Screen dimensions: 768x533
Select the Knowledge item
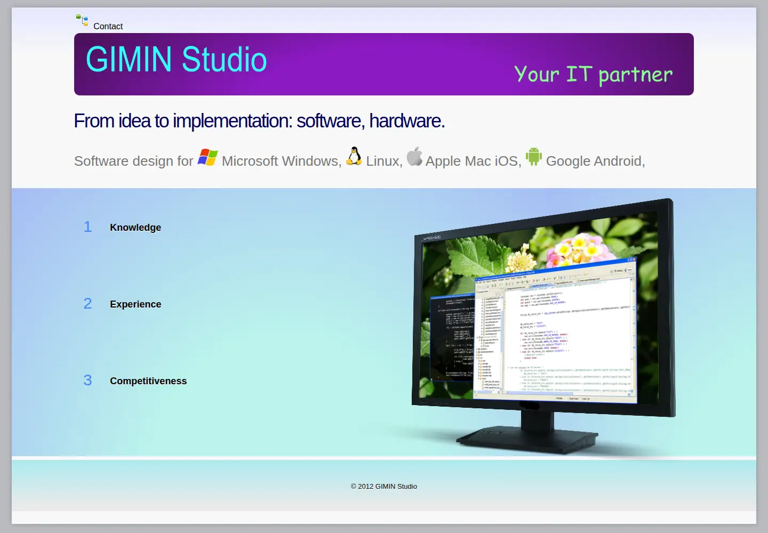(x=135, y=228)
